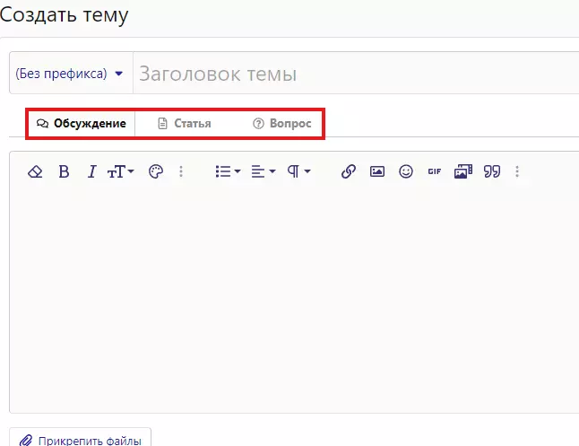Open the smilies picker

coord(406,171)
